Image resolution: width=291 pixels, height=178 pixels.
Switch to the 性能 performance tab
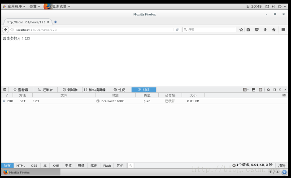119,90
